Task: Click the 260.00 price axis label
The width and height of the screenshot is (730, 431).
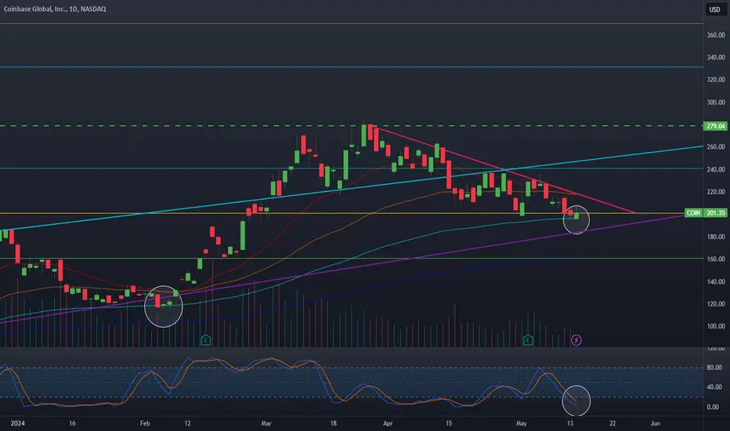Action: click(716, 147)
